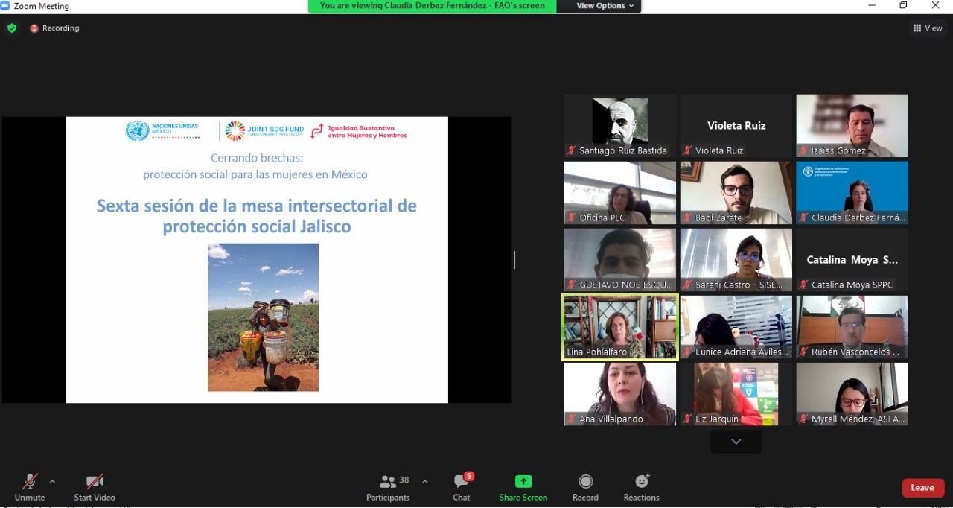Unmute the microphone
This screenshot has height=508, width=953.
30,482
